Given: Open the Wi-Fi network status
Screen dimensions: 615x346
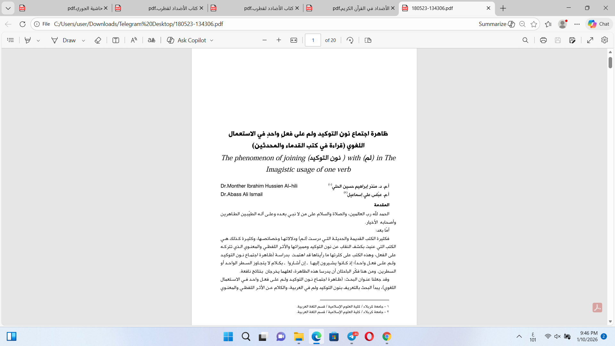Looking at the screenshot, I should (548, 336).
